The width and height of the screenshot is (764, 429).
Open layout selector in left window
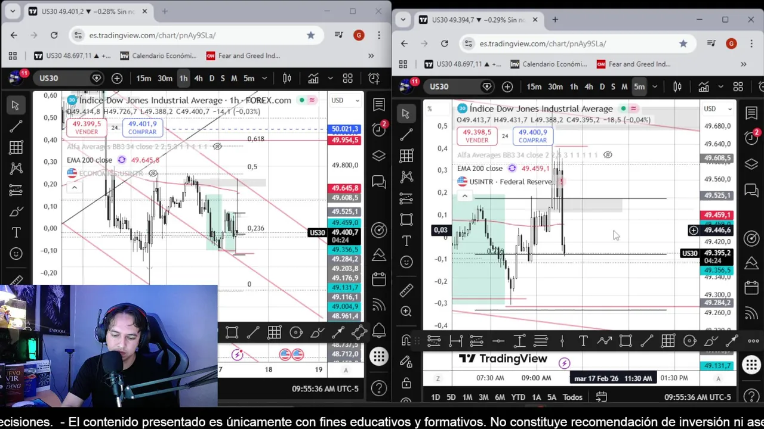coord(347,78)
